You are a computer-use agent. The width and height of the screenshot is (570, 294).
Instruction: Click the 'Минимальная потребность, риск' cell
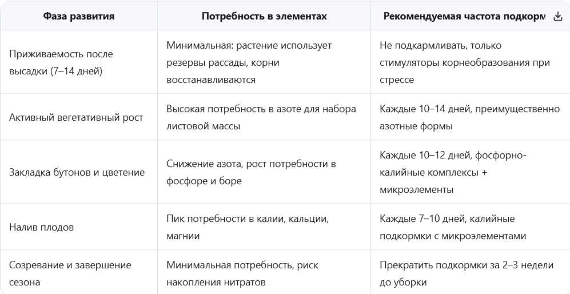point(264,273)
